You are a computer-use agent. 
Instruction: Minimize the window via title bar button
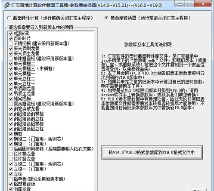[180, 4]
